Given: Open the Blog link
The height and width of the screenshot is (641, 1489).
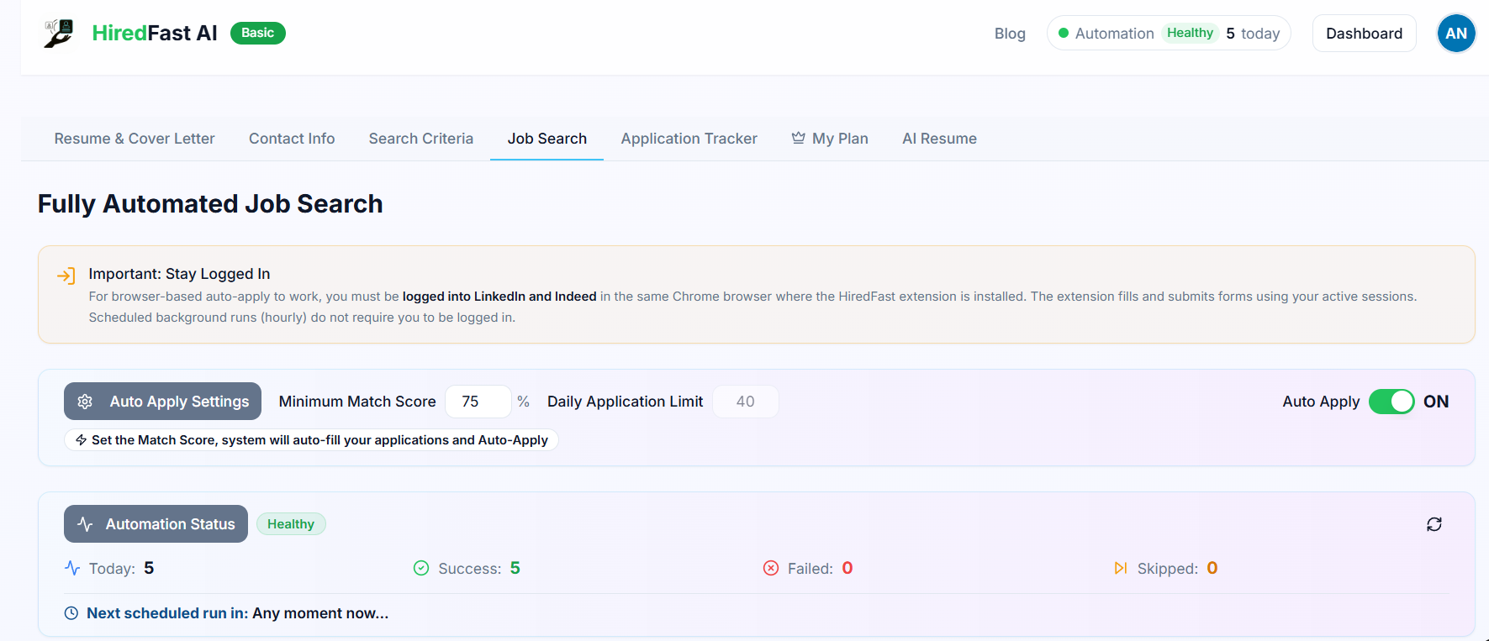Looking at the screenshot, I should point(1010,34).
